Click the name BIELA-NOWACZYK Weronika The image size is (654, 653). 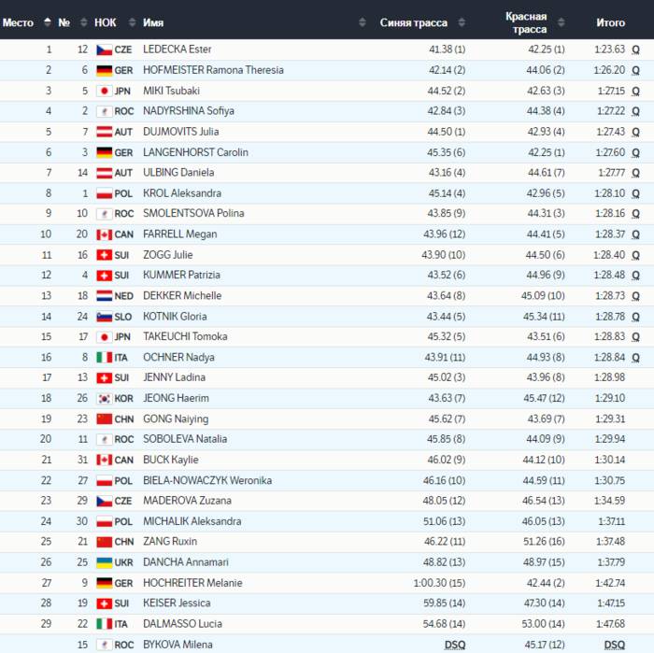[207, 480]
